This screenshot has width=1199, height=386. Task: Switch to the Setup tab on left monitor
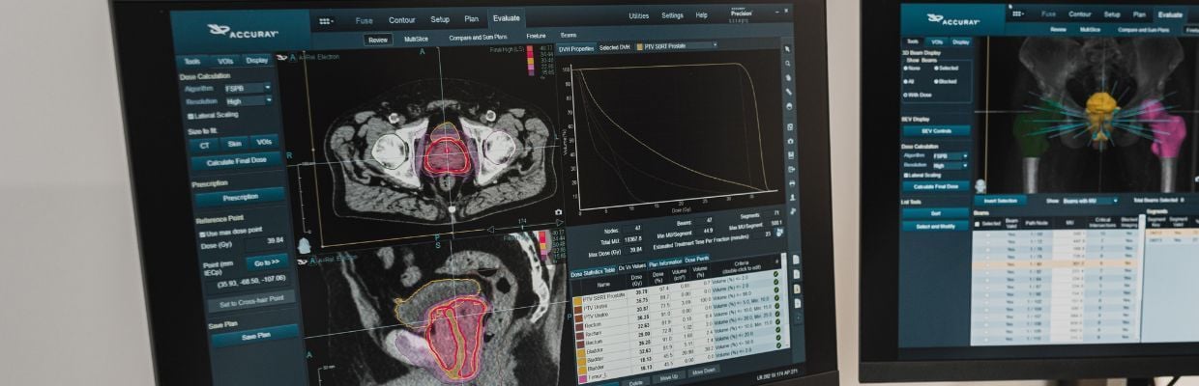pos(439,19)
